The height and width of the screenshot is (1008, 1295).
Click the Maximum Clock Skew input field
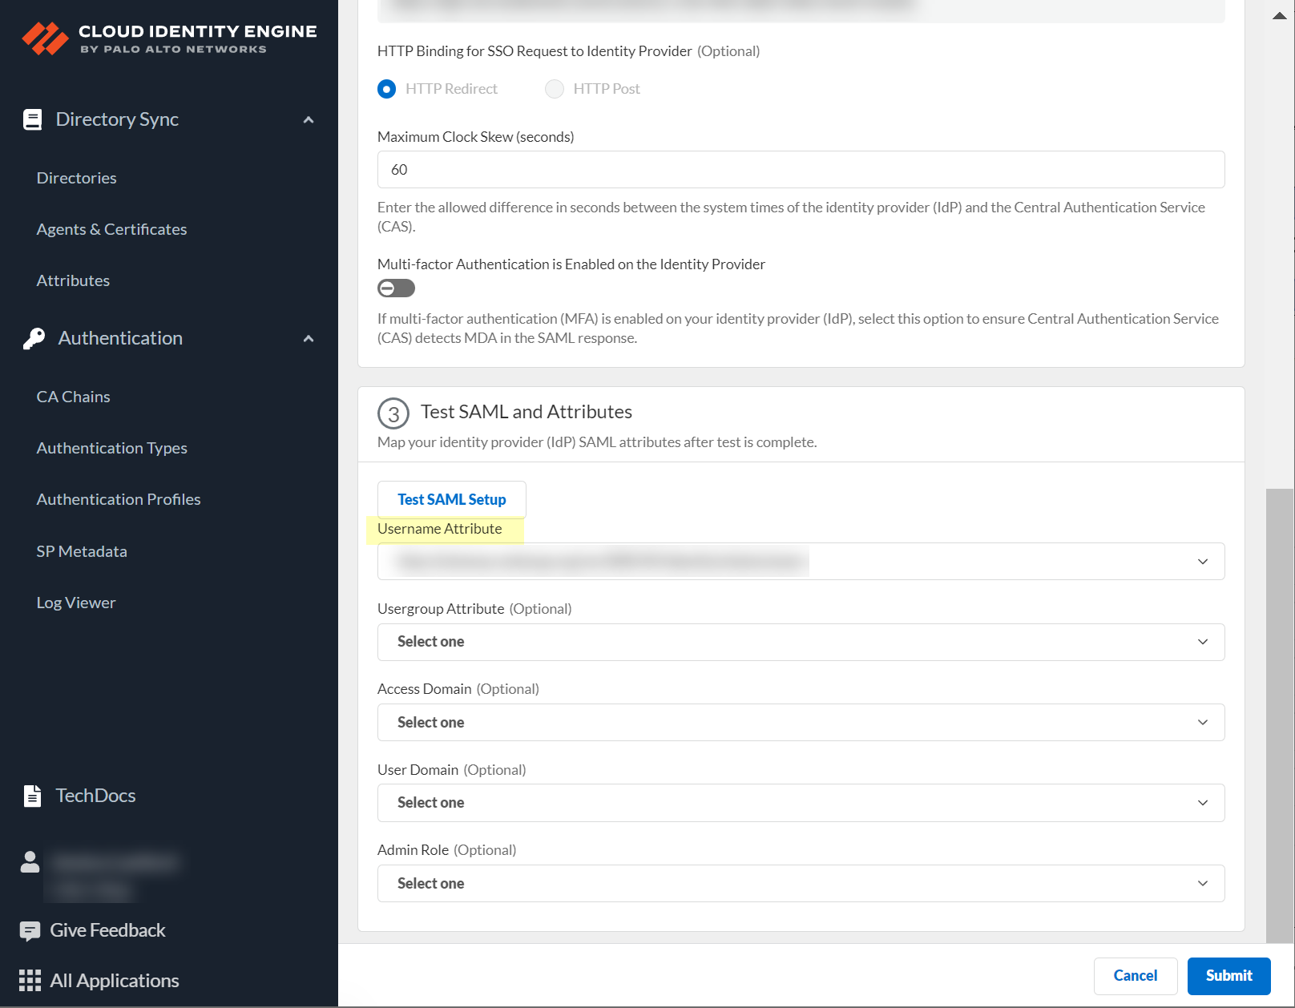tap(800, 170)
